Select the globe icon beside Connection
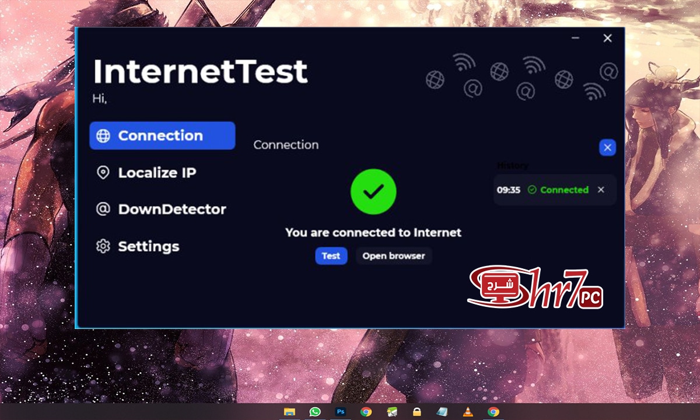The image size is (700, 420). [x=103, y=135]
